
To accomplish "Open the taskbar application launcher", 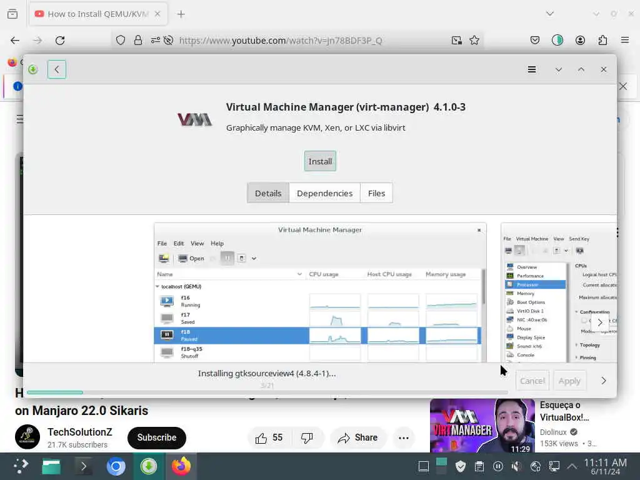I will point(21,466).
